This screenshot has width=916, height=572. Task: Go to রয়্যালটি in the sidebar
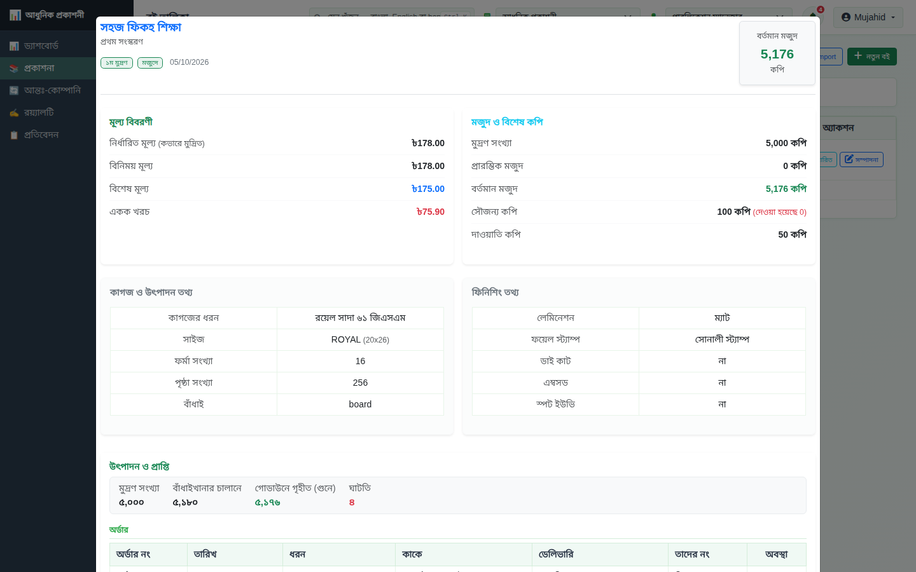(x=48, y=112)
